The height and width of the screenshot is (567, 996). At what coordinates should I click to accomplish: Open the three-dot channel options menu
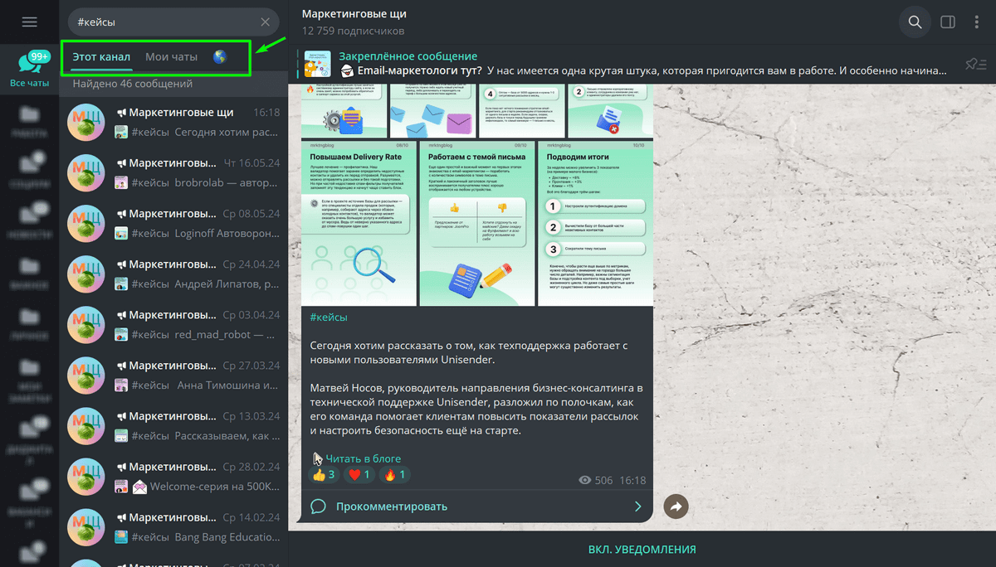[978, 22]
